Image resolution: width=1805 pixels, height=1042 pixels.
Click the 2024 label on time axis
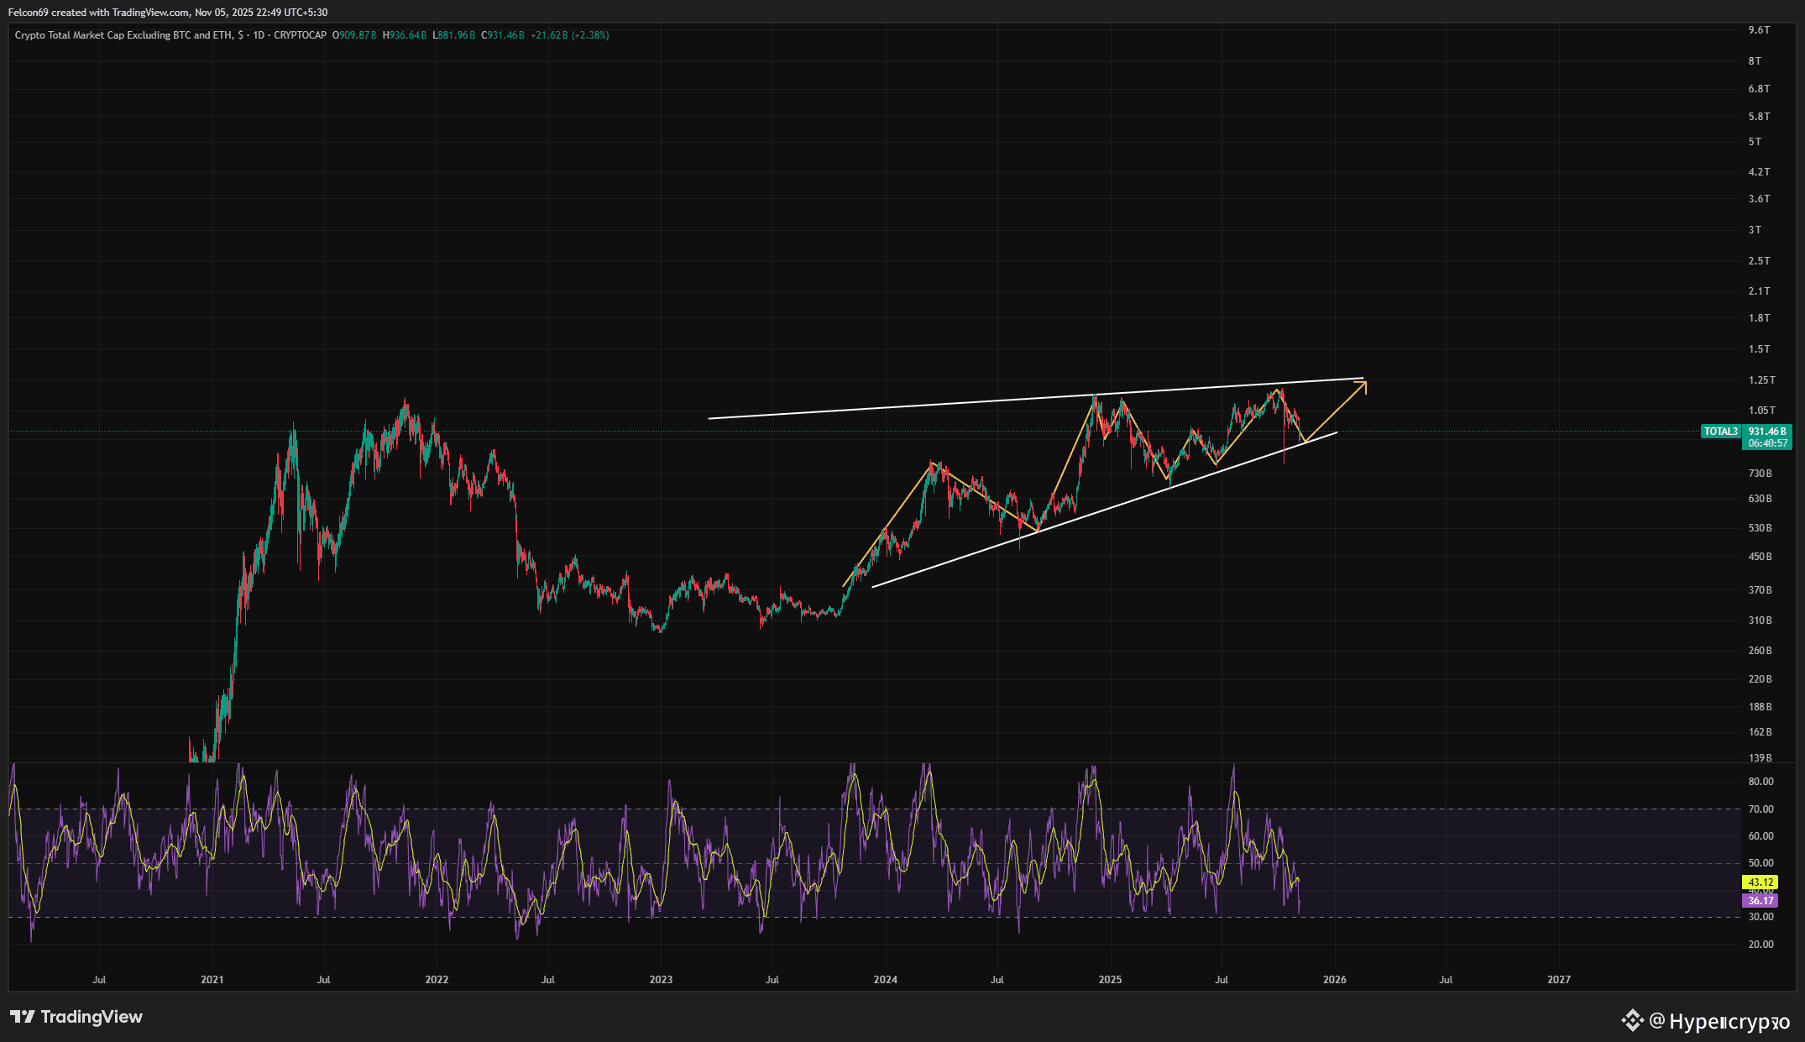coord(885,980)
